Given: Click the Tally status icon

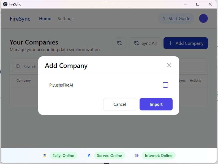Looking at the screenshot, I should click(45, 155).
